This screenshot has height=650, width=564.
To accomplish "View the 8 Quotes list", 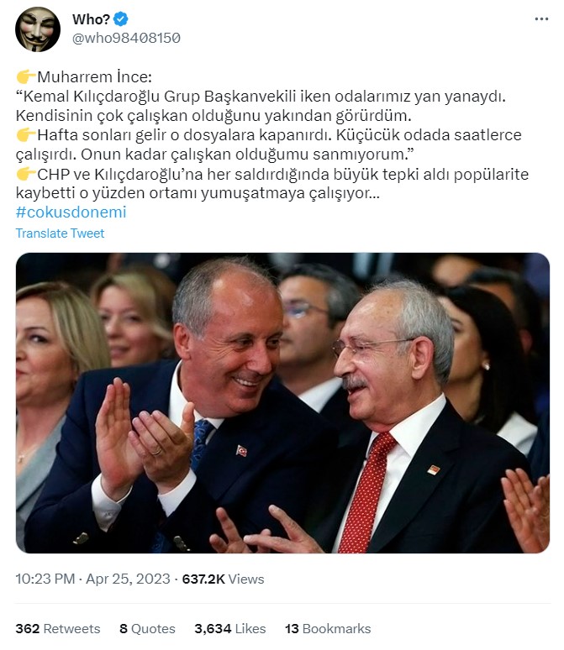I will (147, 628).
